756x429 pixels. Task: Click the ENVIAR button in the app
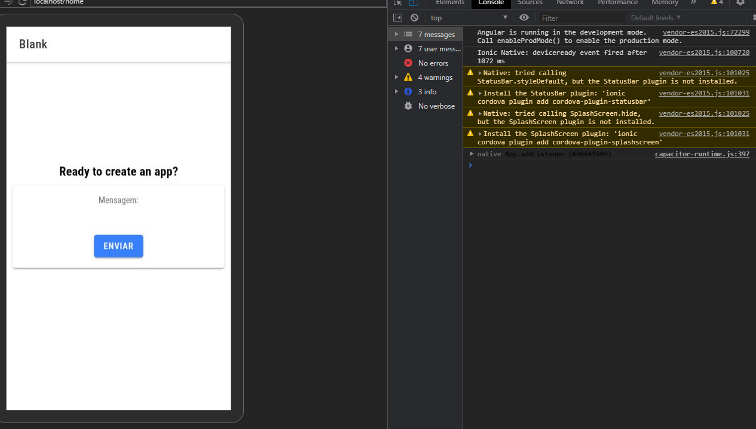(x=118, y=246)
